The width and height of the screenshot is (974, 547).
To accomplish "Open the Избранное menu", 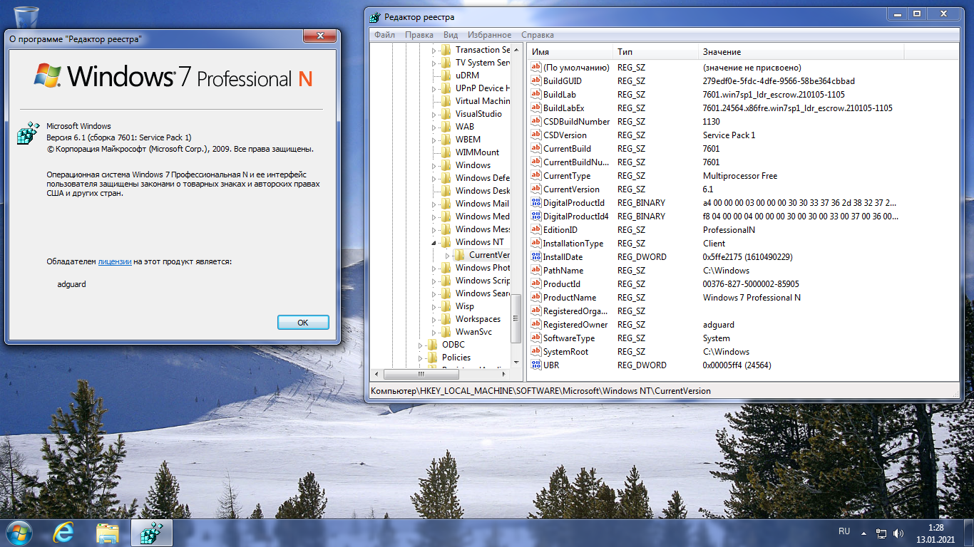I will (x=489, y=35).
